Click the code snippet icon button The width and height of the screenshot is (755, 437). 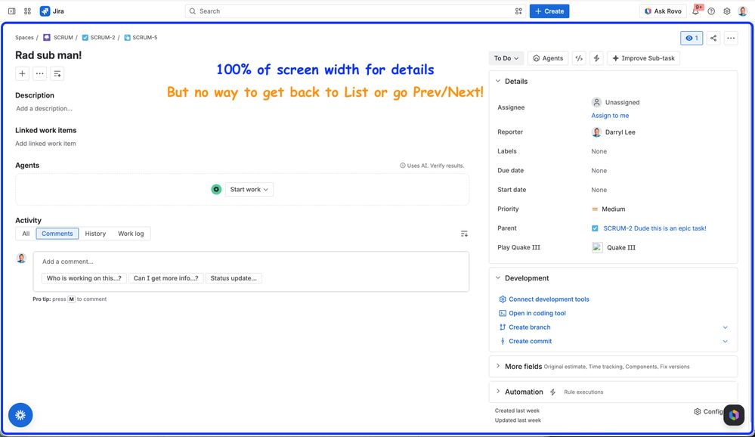tap(579, 58)
